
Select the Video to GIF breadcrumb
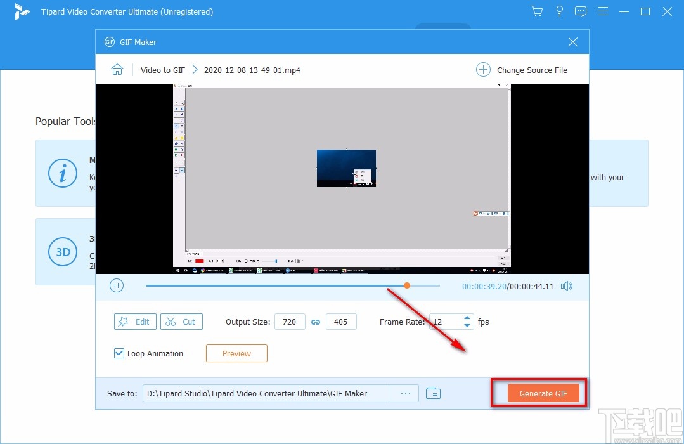pyautogui.click(x=163, y=70)
